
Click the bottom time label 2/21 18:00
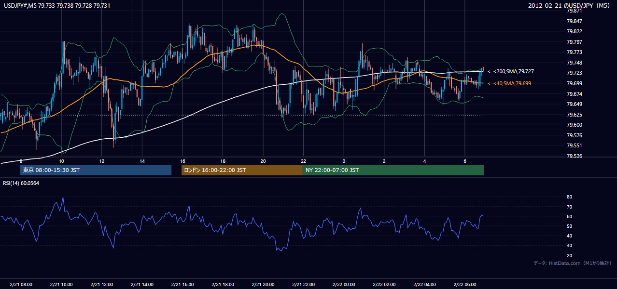[x=223, y=285]
